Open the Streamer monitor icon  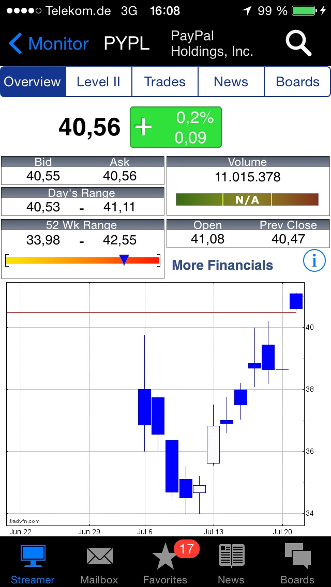point(33,557)
